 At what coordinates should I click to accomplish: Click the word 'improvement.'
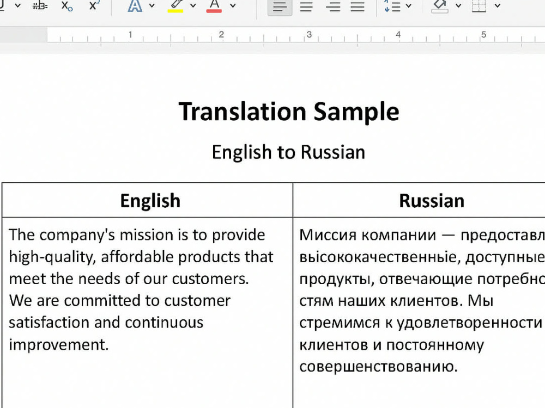(59, 345)
